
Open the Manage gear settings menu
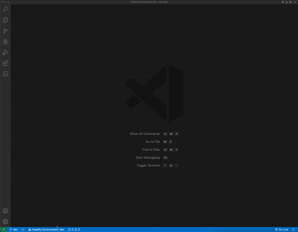[x=5, y=222]
